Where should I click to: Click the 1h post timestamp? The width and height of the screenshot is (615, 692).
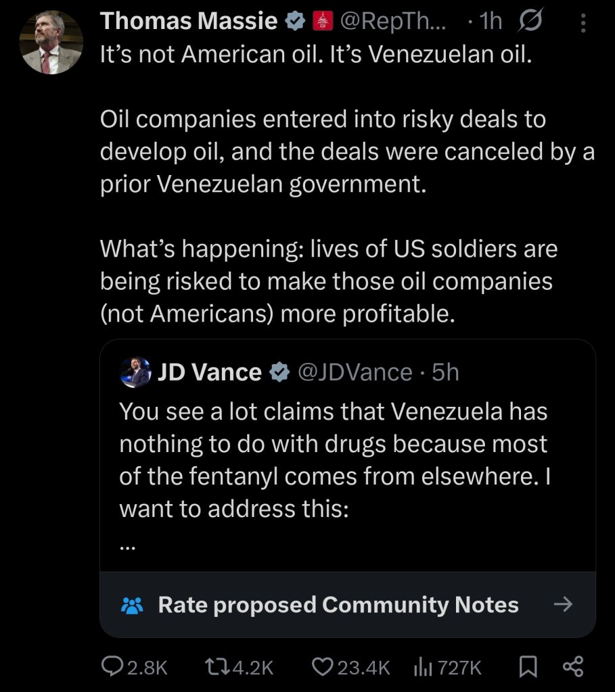[488, 22]
